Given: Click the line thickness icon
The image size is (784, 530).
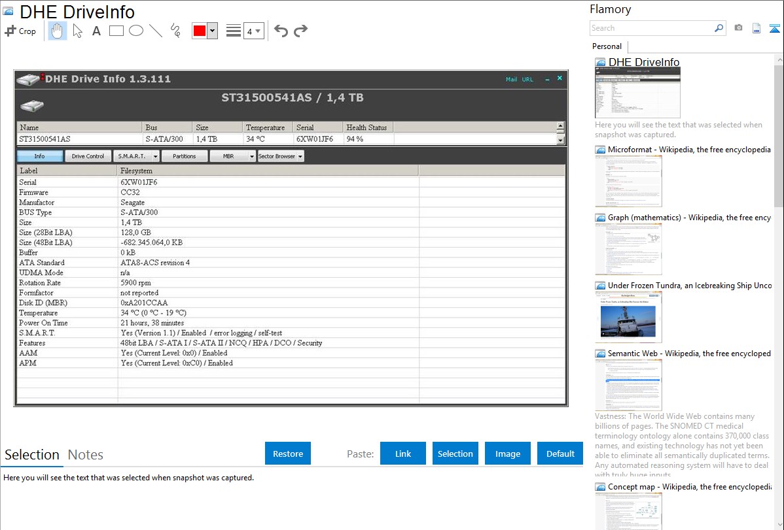Looking at the screenshot, I should [234, 31].
